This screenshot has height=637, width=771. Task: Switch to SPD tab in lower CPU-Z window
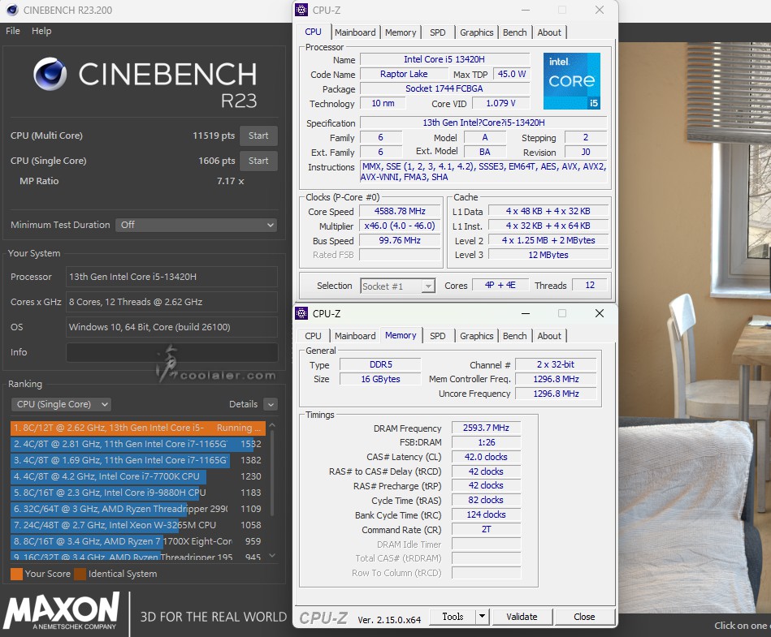click(x=438, y=336)
